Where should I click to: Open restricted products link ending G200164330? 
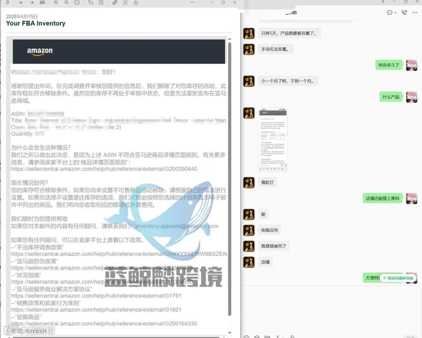coord(104,324)
